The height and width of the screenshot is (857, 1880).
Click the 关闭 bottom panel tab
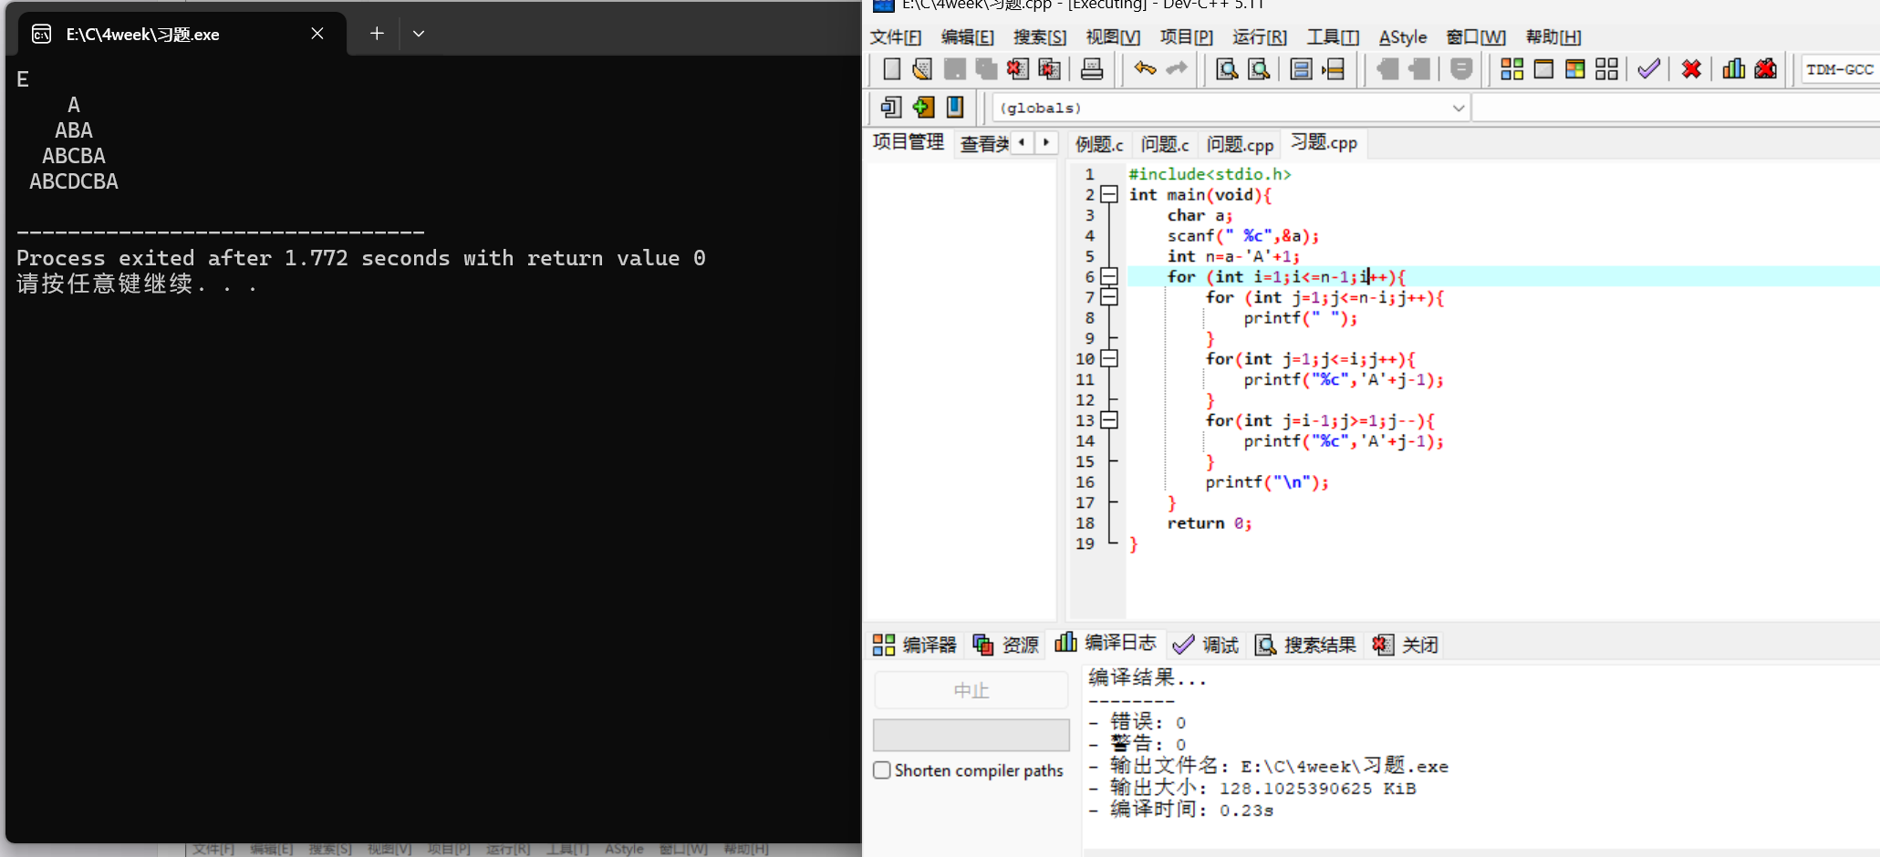[x=1406, y=645]
